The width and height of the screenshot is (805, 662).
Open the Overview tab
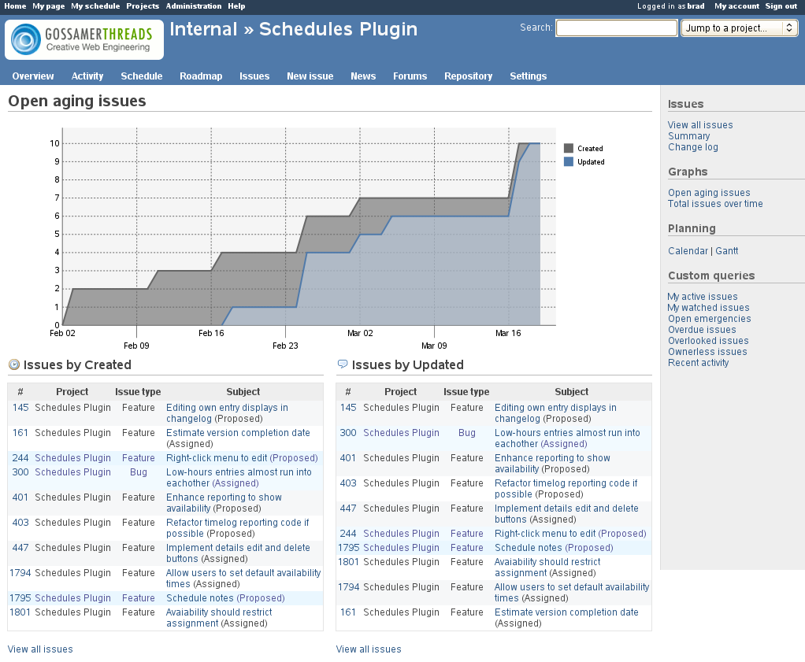pyautogui.click(x=33, y=76)
